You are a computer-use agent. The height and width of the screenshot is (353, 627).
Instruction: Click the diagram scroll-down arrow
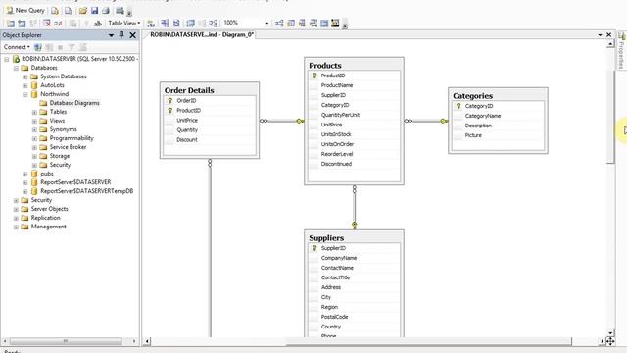point(610,332)
